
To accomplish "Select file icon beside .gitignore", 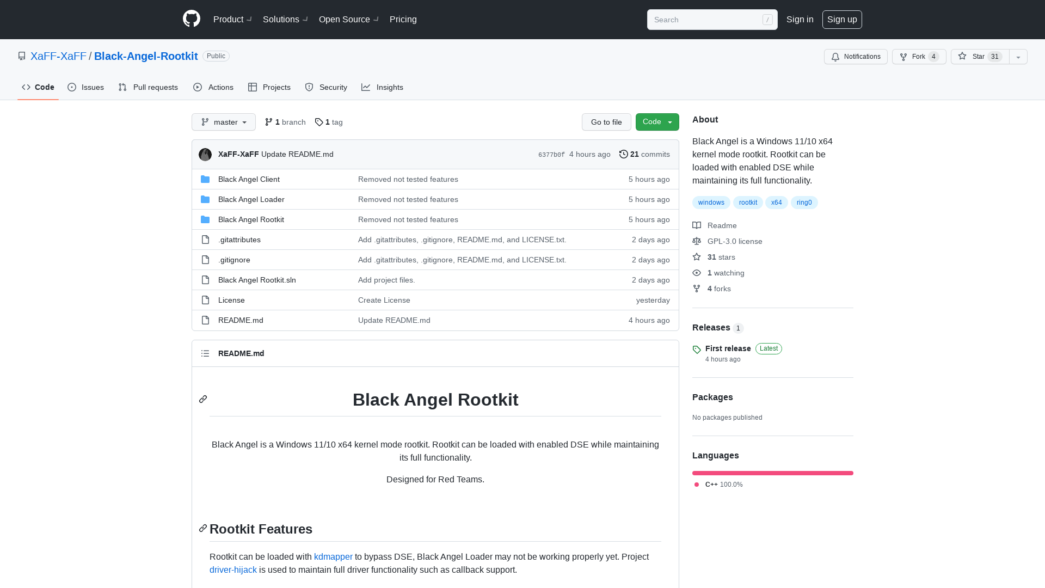I will 205,260.
